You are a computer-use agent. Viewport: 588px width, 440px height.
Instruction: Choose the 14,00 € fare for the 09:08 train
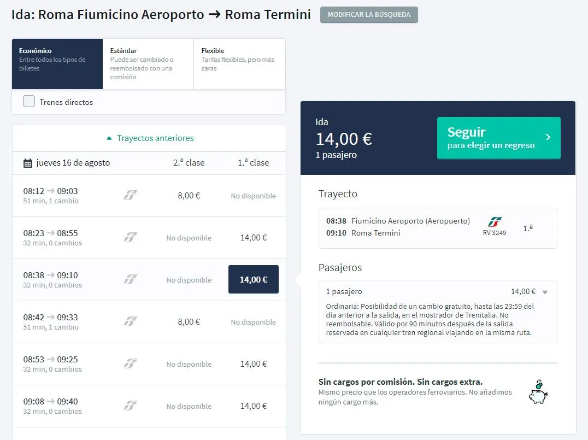coord(254,406)
